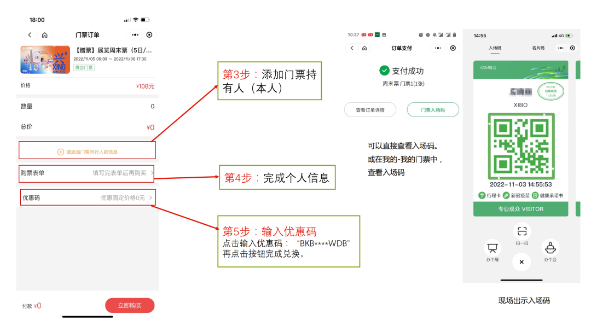Open home icon in ticket order screen
Image resolution: width=591 pixels, height=332 pixels.
coord(44,34)
